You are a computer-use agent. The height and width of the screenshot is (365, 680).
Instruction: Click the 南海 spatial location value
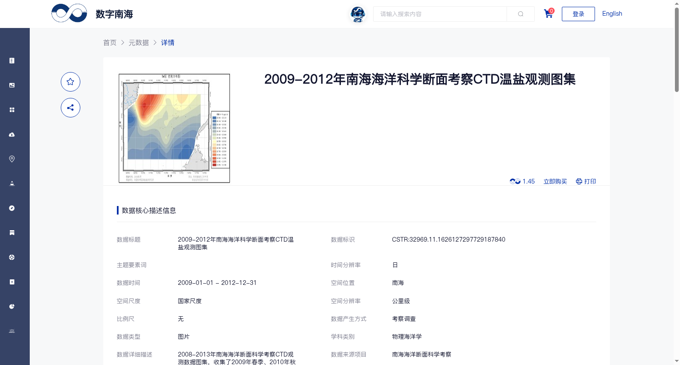(x=398, y=283)
